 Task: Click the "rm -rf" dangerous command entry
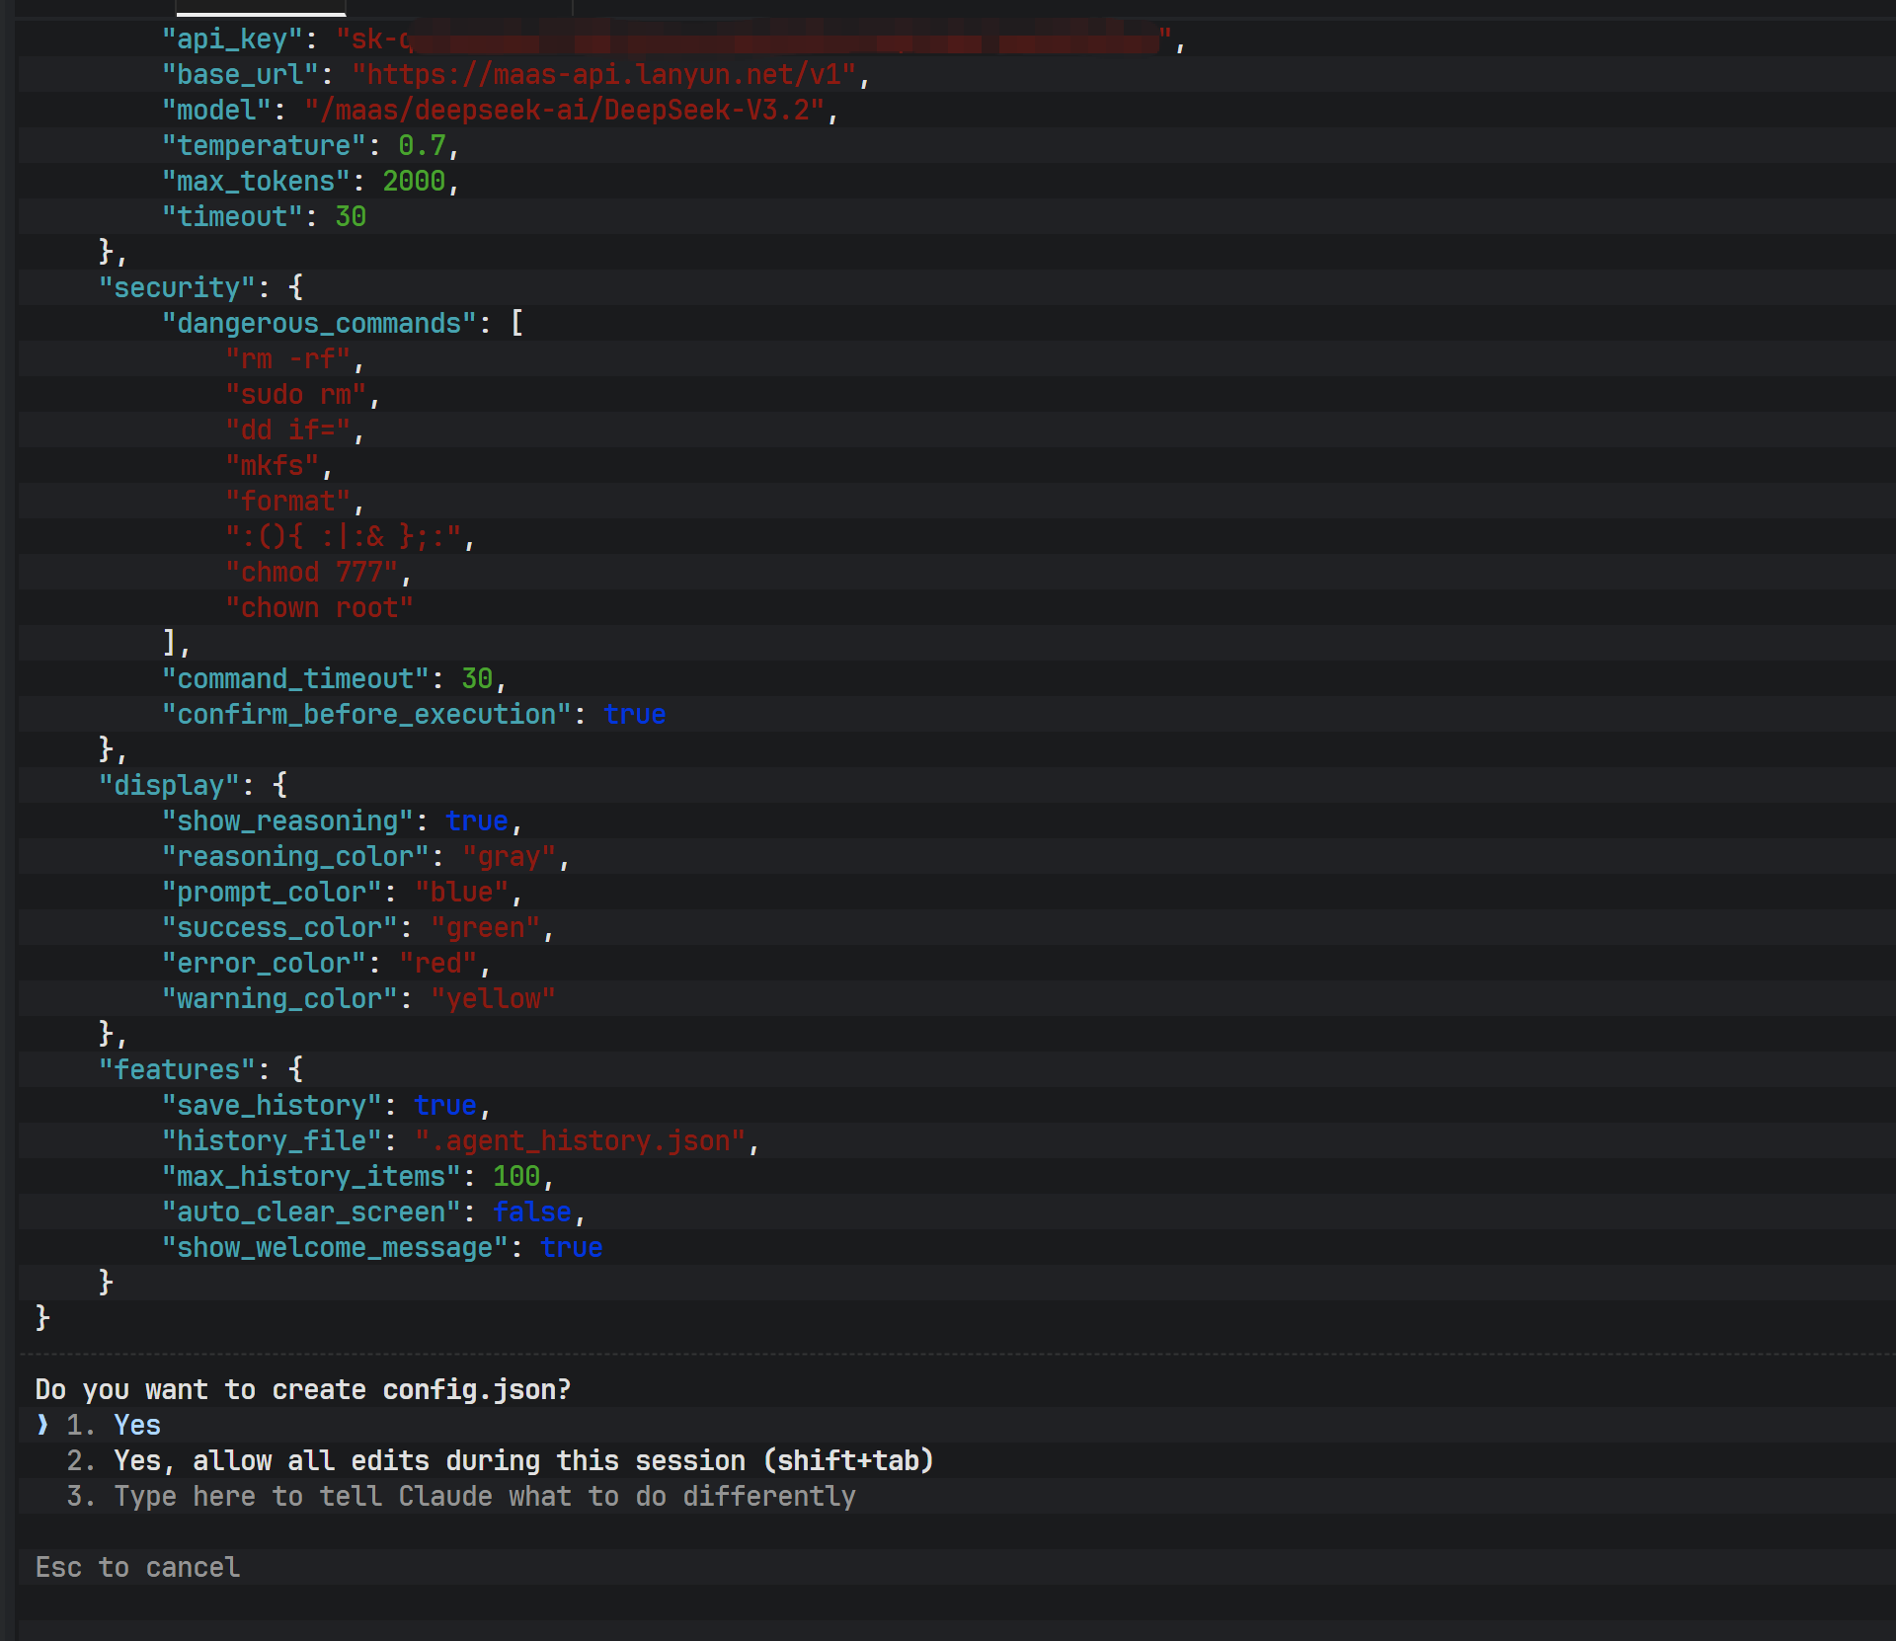288,359
